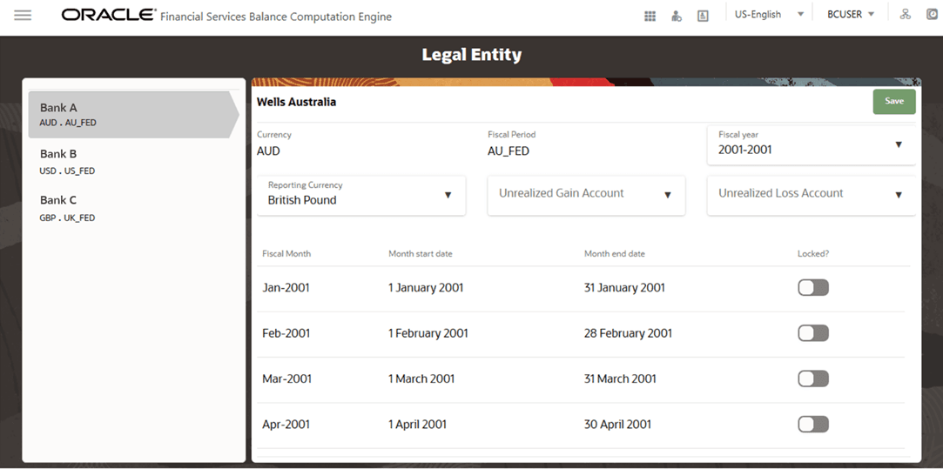Click the Locked? column header
Image resolution: width=943 pixels, height=469 pixels.
[813, 254]
